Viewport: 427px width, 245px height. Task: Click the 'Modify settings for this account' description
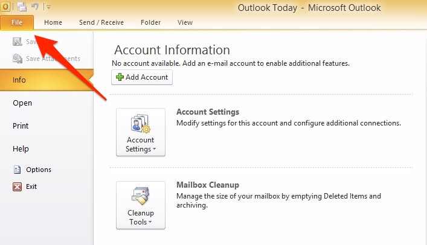[289, 123]
